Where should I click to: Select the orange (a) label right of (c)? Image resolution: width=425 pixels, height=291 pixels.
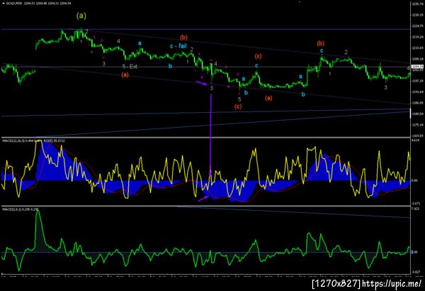268,98
